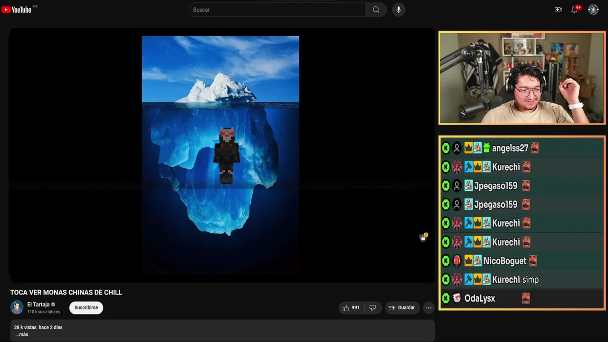The height and width of the screenshot is (342, 608).
Task: Click the angelss27 chat username
Action: (510, 148)
